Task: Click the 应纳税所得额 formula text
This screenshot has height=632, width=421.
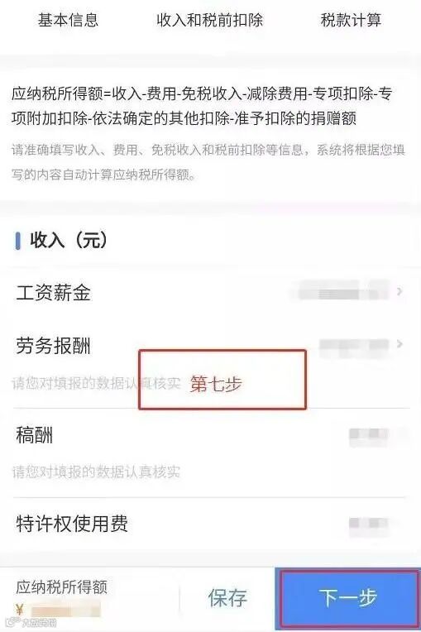Action: point(202,106)
